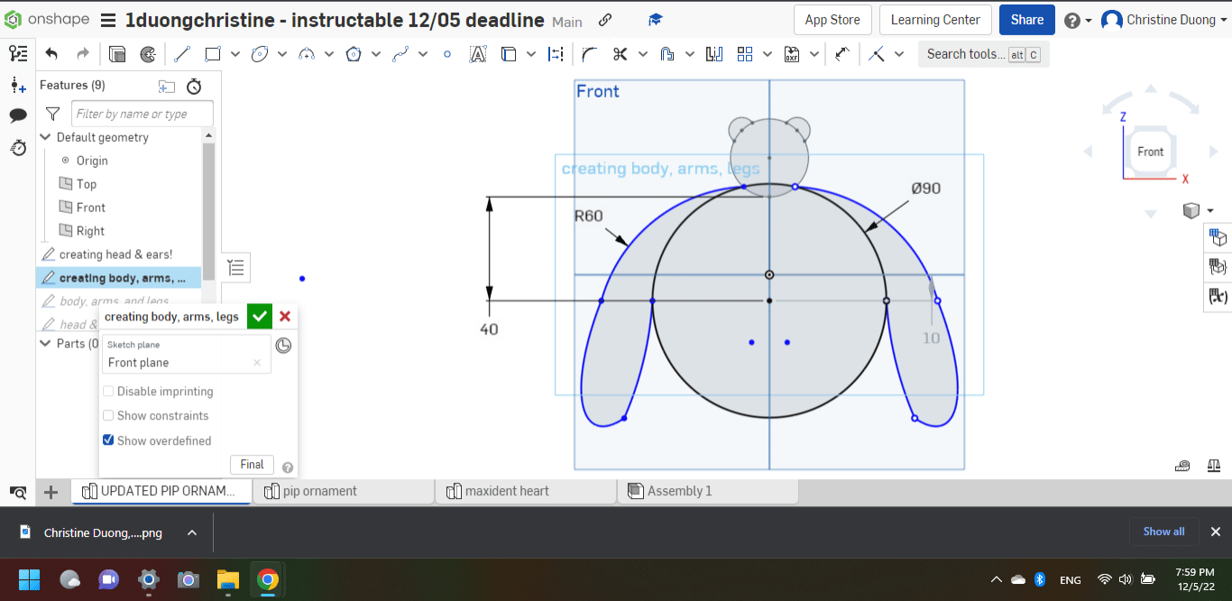This screenshot has height=601, width=1232.
Task: Click the clock icon beside Sketch plane
Action: [x=283, y=346]
